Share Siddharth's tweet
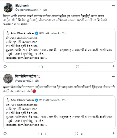The image size is (117, 138). tap(113, 67)
